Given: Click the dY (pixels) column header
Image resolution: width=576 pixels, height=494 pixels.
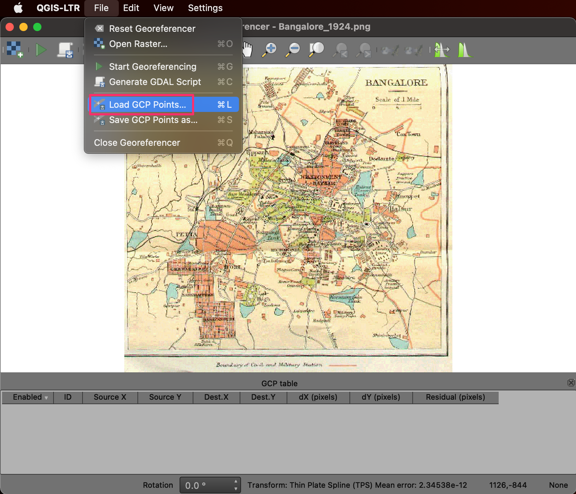Looking at the screenshot, I should point(381,397).
